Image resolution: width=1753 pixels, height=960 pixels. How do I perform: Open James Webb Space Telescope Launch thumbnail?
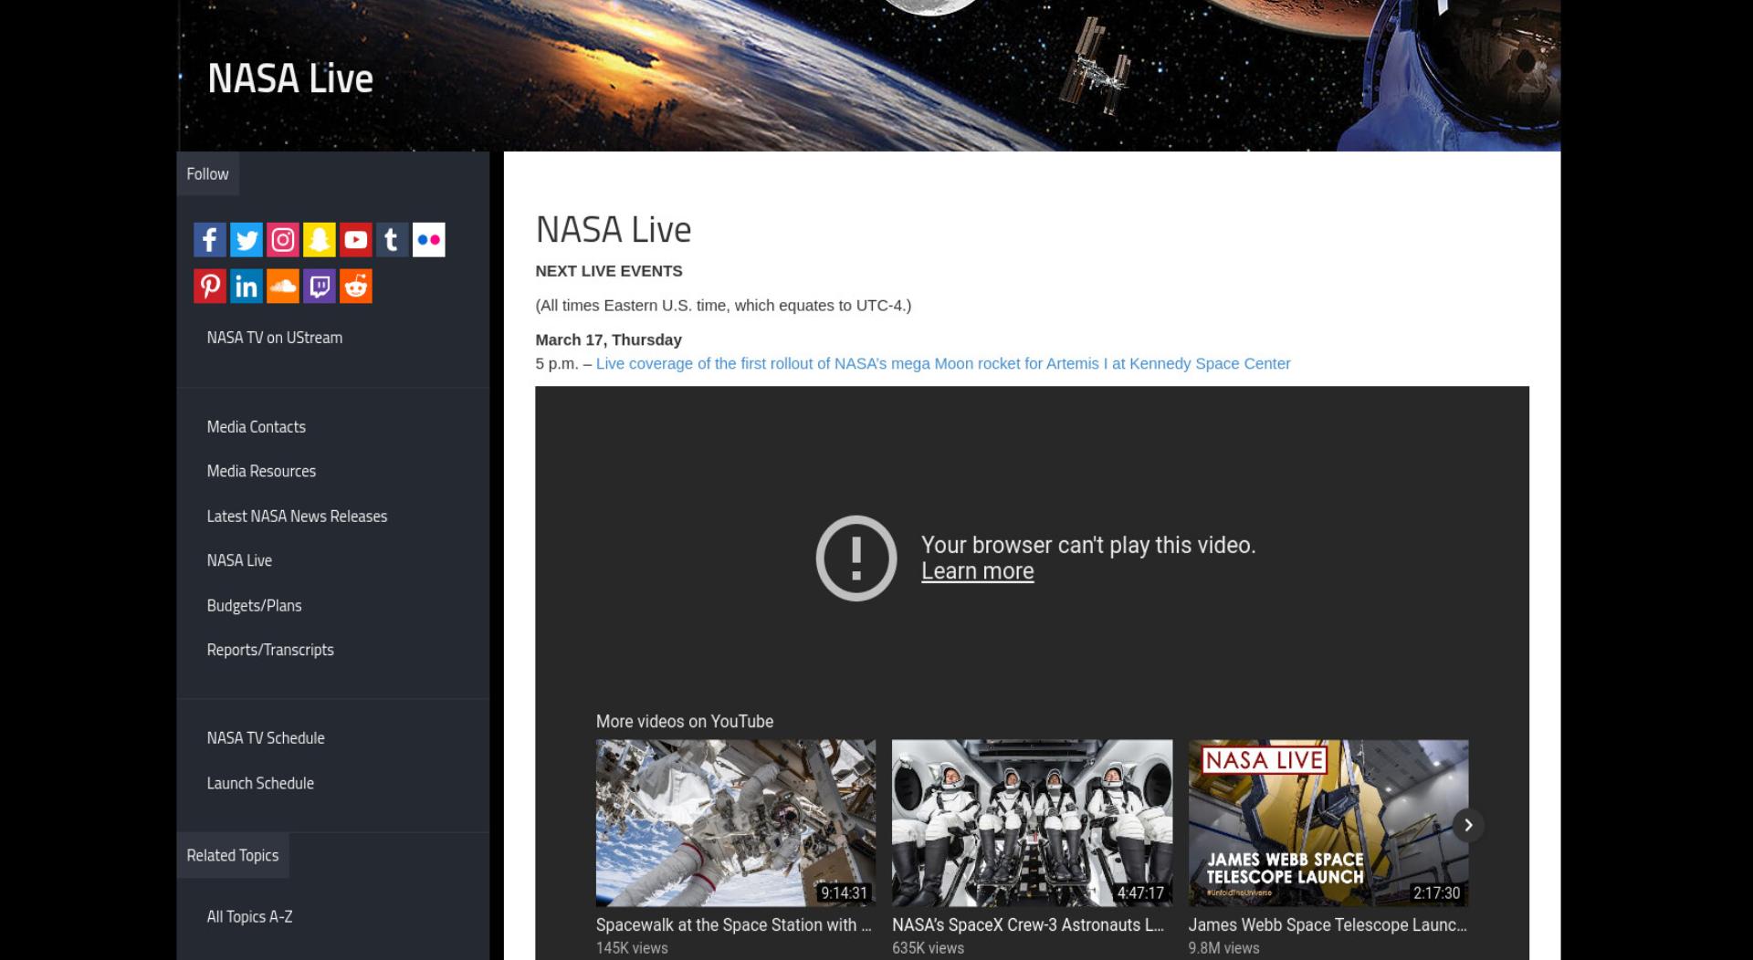[1328, 823]
